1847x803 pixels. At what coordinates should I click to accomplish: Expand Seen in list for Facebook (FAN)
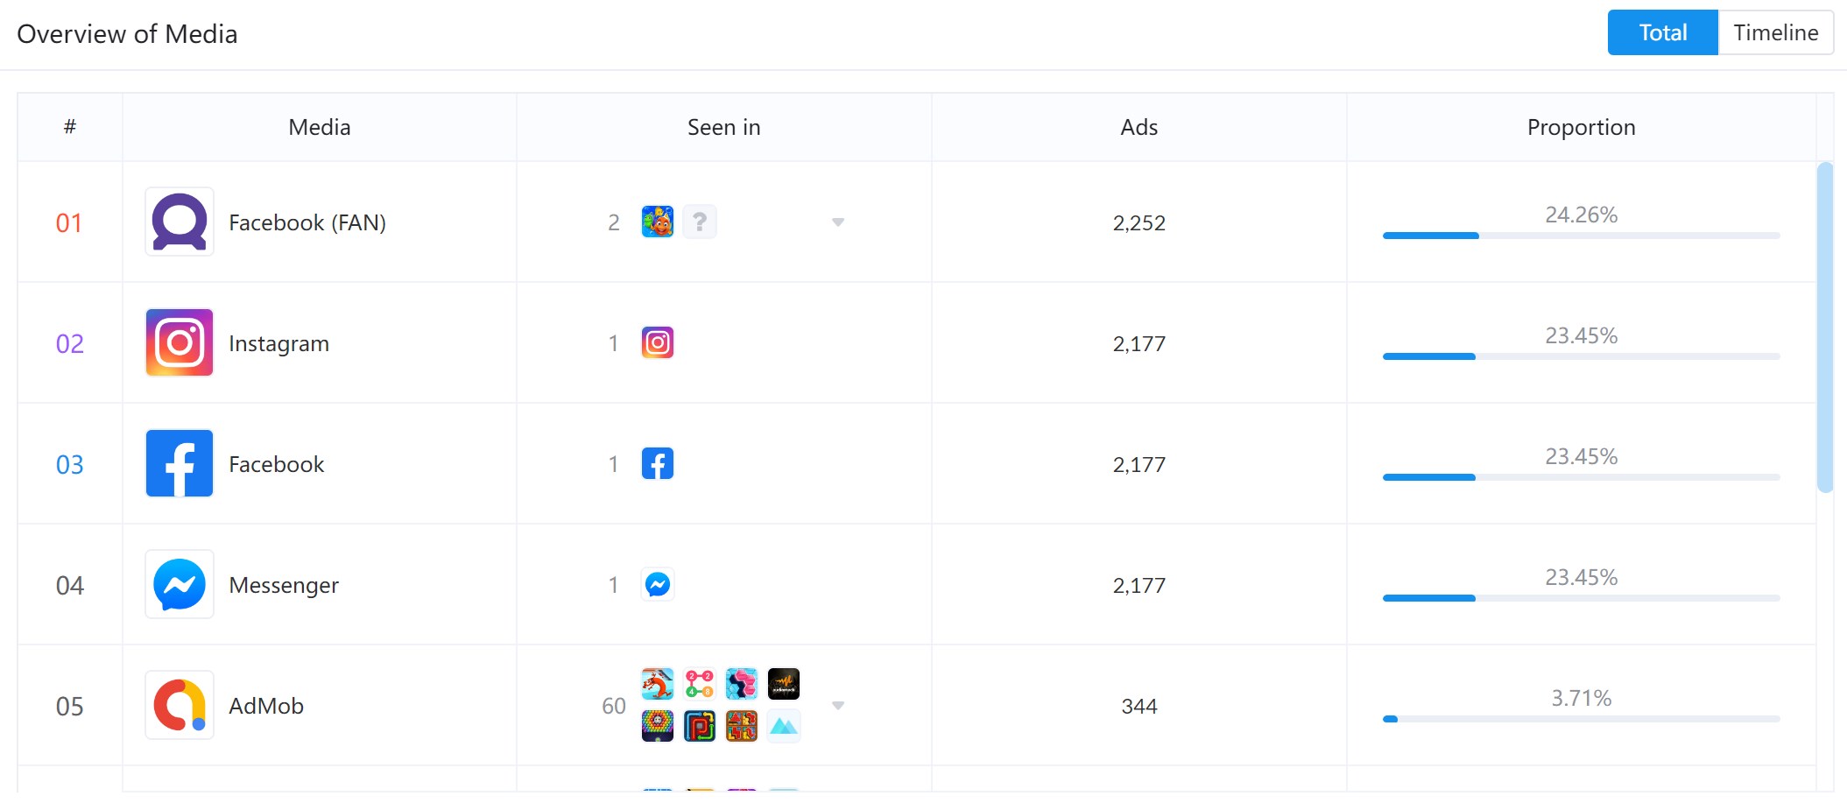[x=838, y=222]
